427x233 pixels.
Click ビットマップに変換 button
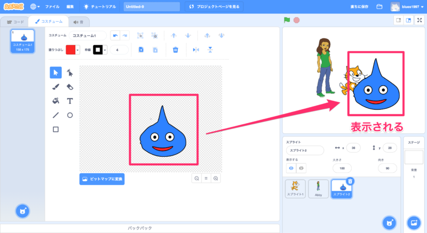(101, 179)
